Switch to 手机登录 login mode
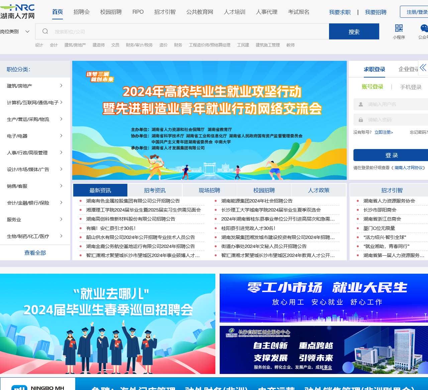Screen dimensions: 428x390 [x=411, y=87]
